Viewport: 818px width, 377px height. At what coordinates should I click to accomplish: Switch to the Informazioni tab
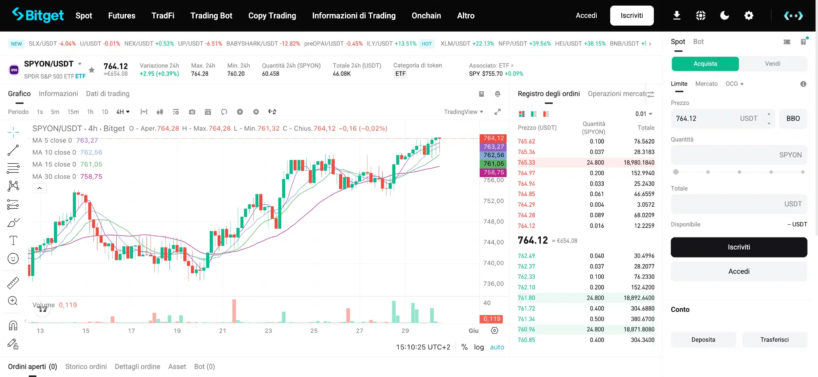pos(58,94)
